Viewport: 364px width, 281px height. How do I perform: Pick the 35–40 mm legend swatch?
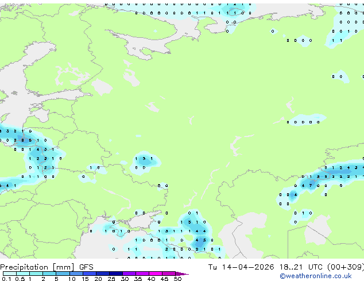tap(142, 274)
